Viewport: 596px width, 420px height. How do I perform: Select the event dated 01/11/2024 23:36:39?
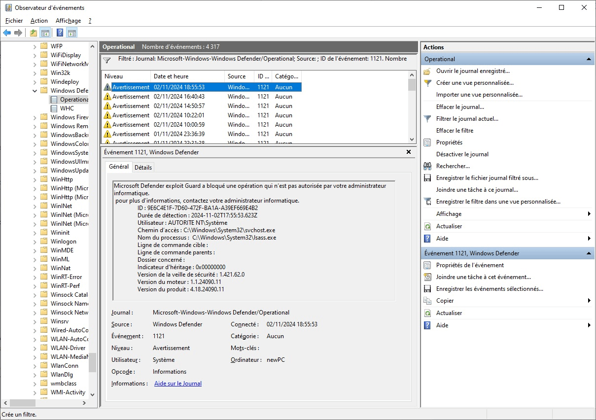[201, 134]
